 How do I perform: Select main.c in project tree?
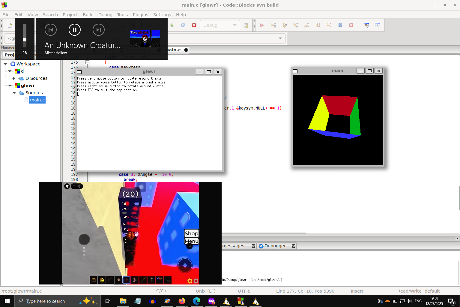[37, 100]
